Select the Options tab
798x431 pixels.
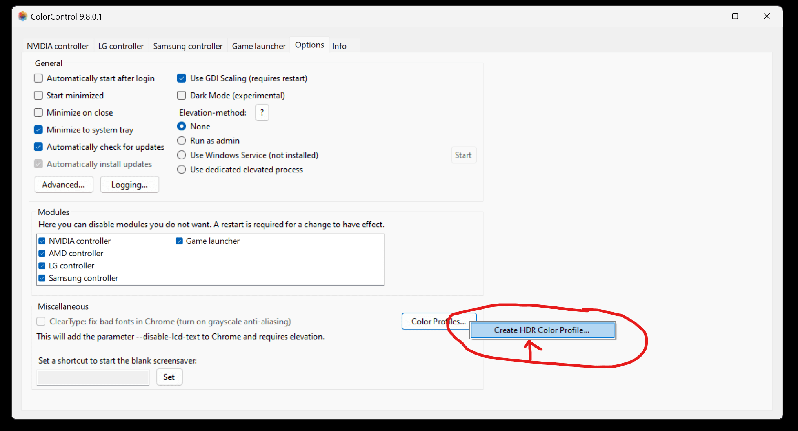[309, 45]
